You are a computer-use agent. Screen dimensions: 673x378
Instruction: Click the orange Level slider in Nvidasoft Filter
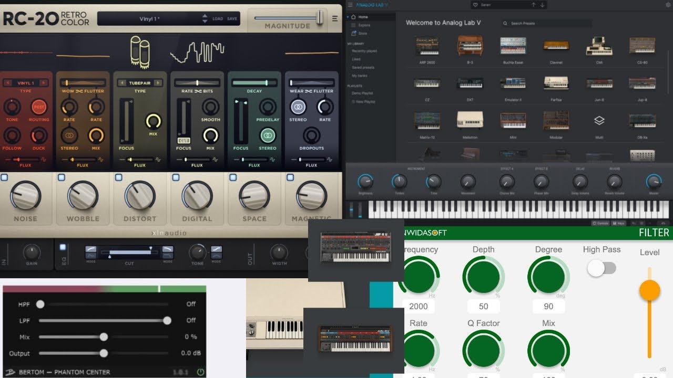tap(649, 312)
